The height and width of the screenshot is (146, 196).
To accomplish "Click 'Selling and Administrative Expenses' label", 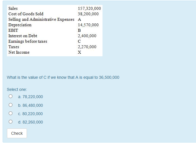I will pos(41,19).
